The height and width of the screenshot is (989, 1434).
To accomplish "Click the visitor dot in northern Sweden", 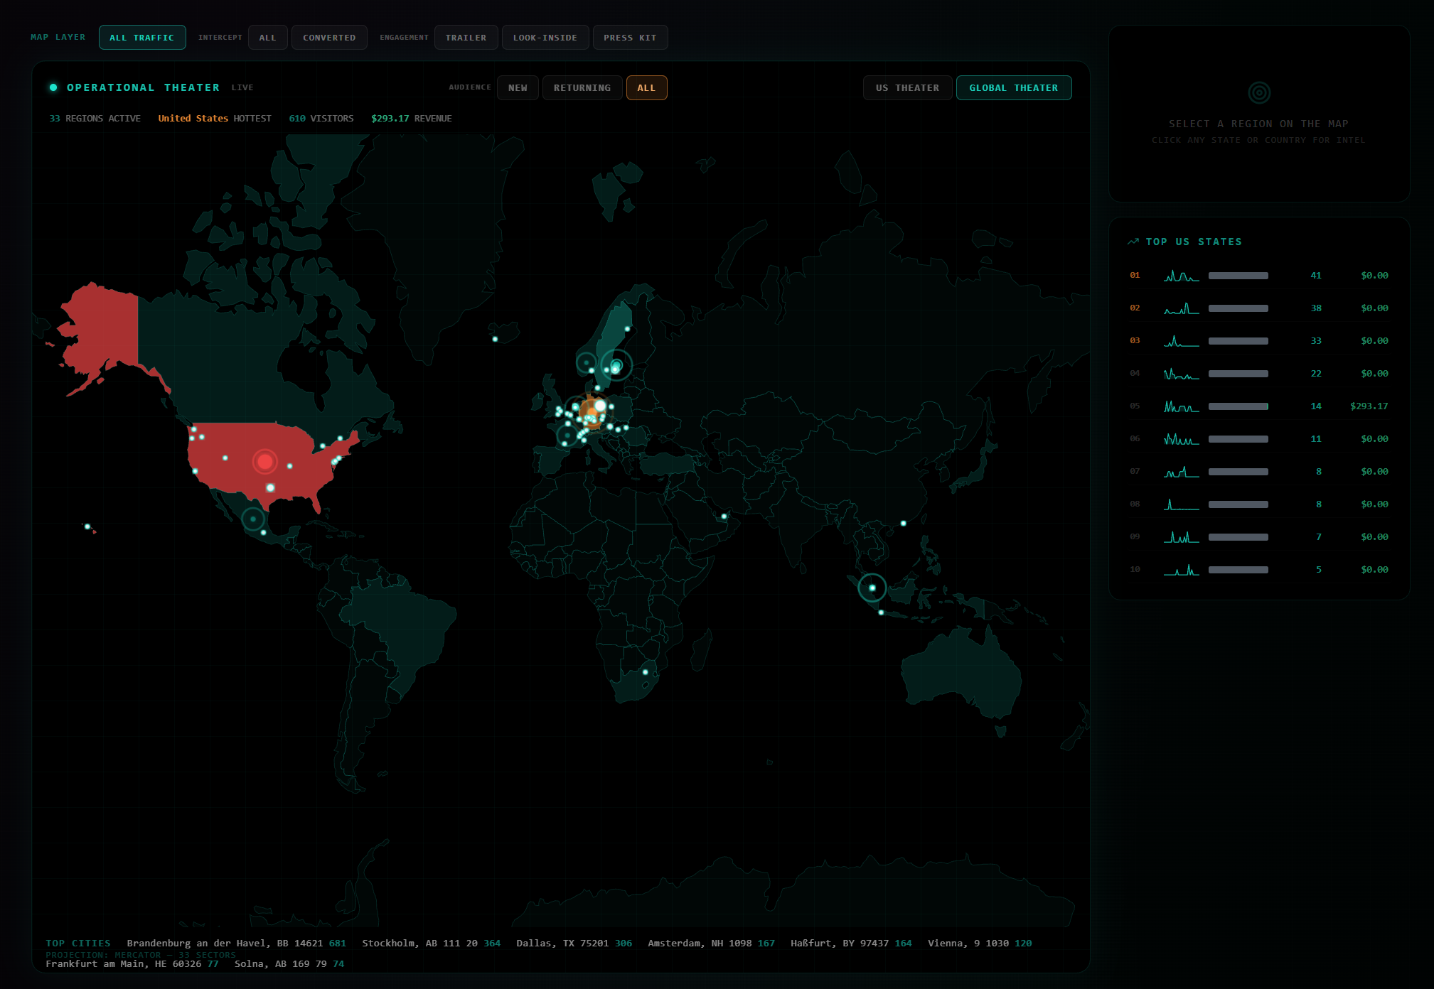I will tap(627, 329).
